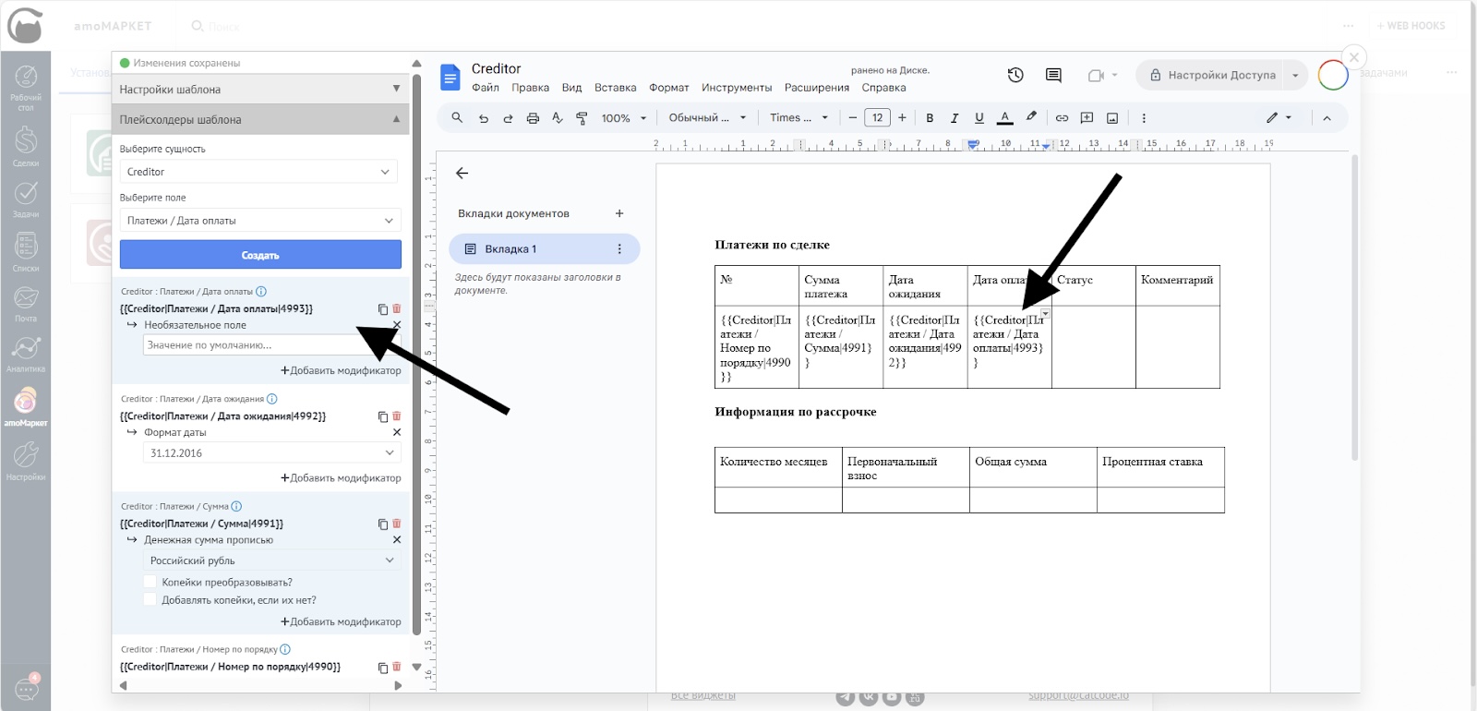Viewport: 1477px width, 711px height.
Task: Remove Необязательное поле modifier
Action: coord(397,325)
